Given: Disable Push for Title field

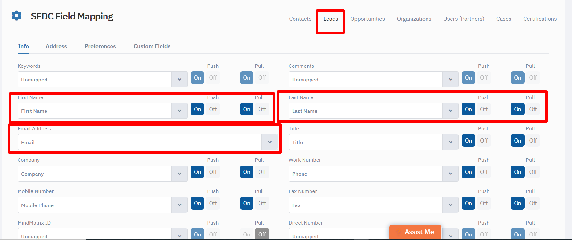Looking at the screenshot, I should point(484,141).
